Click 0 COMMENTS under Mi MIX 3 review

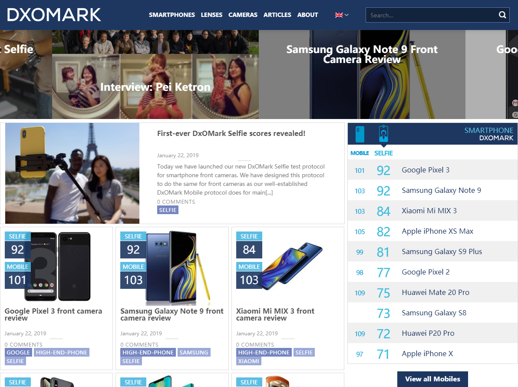tap(255, 345)
